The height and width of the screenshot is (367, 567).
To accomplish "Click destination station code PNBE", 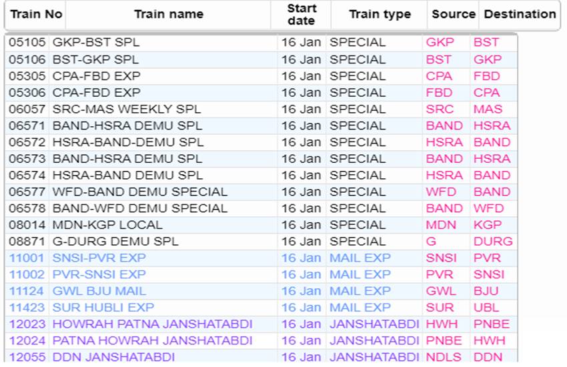I will (x=491, y=324).
